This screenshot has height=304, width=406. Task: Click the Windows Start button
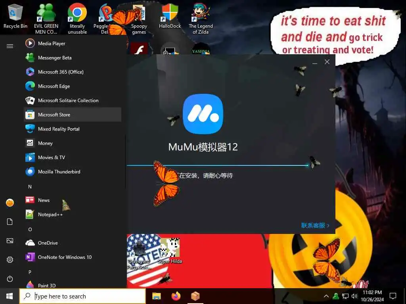(x=10, y=296)
